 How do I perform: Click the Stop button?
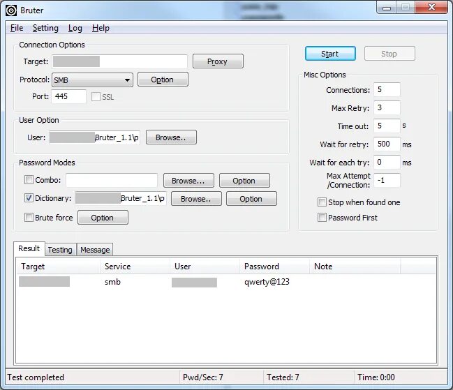[389, 54]
